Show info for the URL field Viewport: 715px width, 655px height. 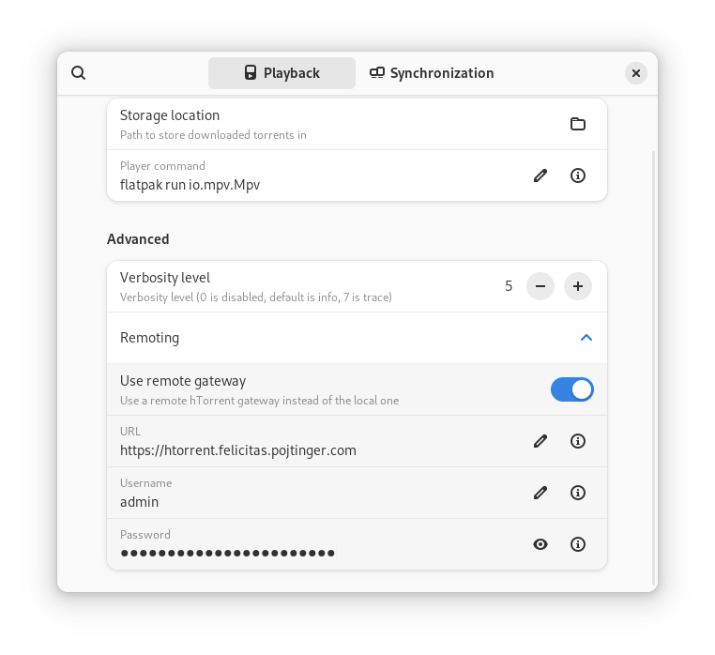click(578, 441)
